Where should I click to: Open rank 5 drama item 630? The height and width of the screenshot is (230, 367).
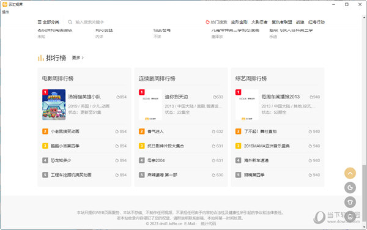pyautogui.click(x=162, y=175)
